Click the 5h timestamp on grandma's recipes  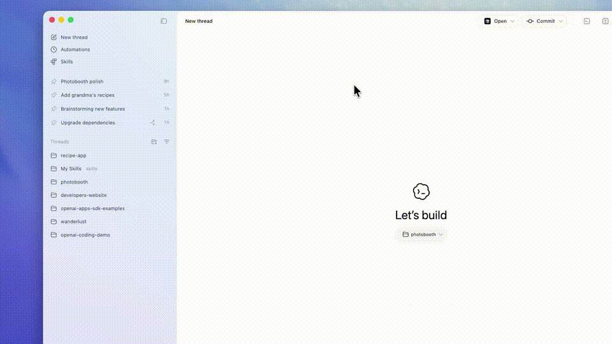[166, 95]
